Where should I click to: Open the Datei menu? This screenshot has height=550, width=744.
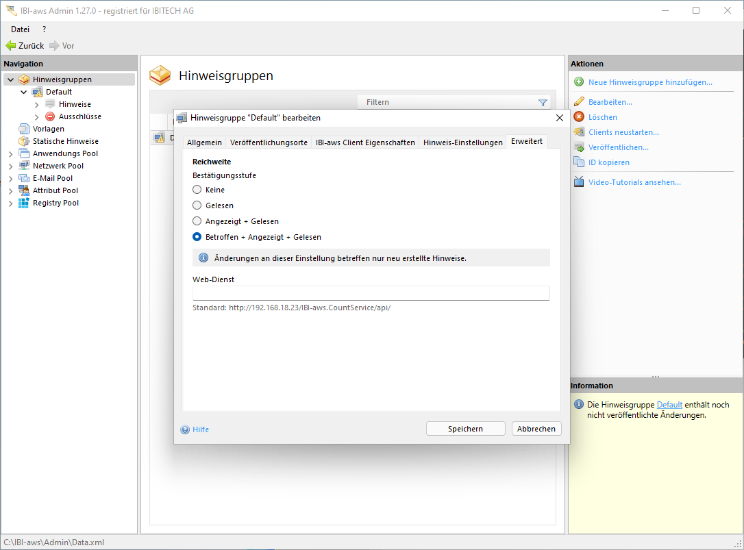pos(21,29)
